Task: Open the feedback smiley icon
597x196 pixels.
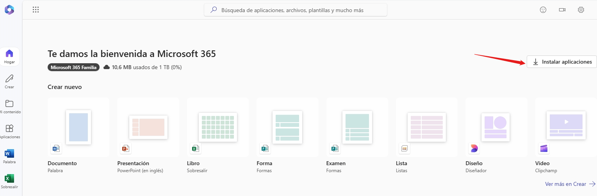Action: pos(543,10)
